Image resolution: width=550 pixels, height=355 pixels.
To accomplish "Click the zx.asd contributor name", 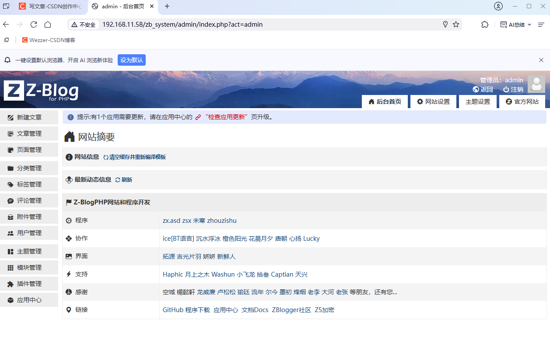I will click(172, 221).
